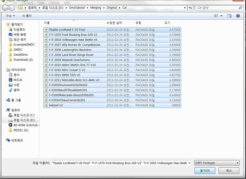
Task: Open the recent pages dropdown near navigation arrows
Action: (17, 8)
